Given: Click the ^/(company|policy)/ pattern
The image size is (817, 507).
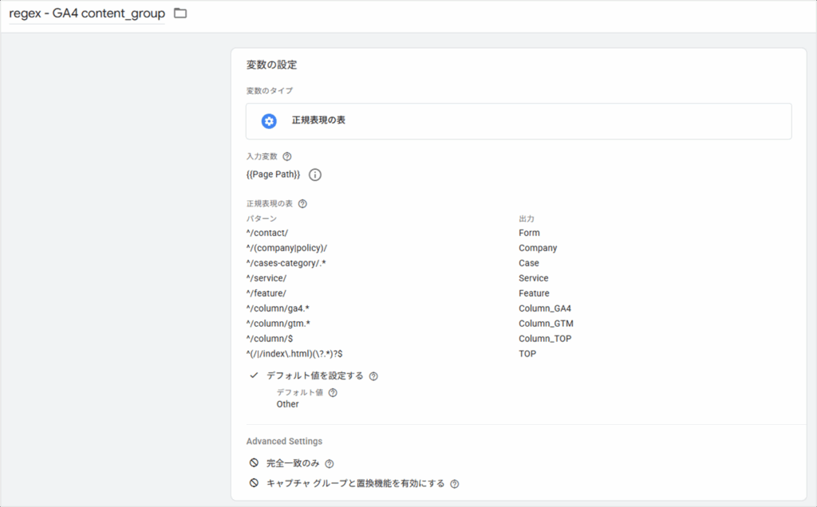Looking at the screenshot, I should (286, 248).
